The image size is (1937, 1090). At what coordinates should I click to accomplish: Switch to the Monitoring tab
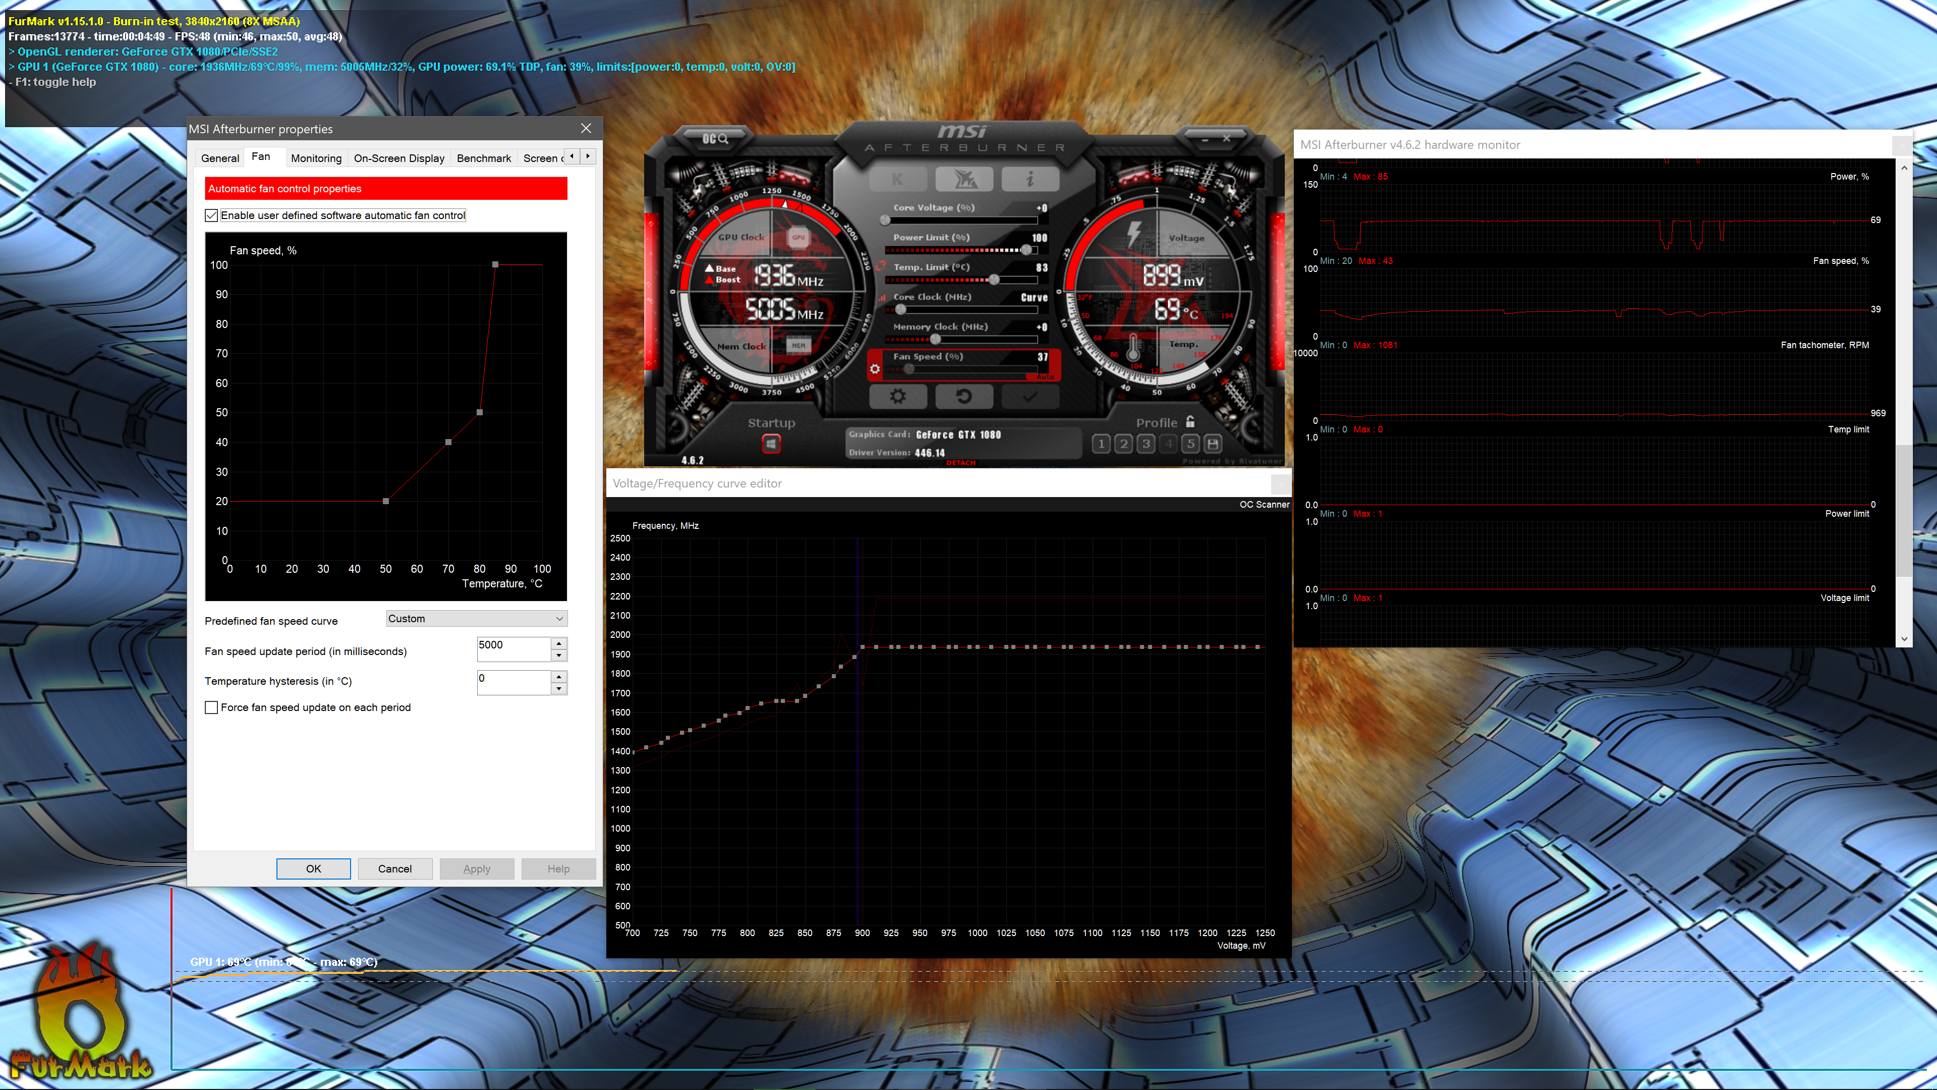[x=317, y=158]
